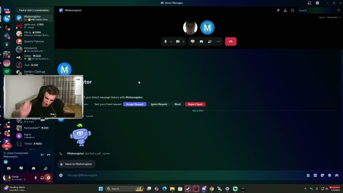Open User Settings gear
Screen dimensions: 343x193
click(49, 178)
